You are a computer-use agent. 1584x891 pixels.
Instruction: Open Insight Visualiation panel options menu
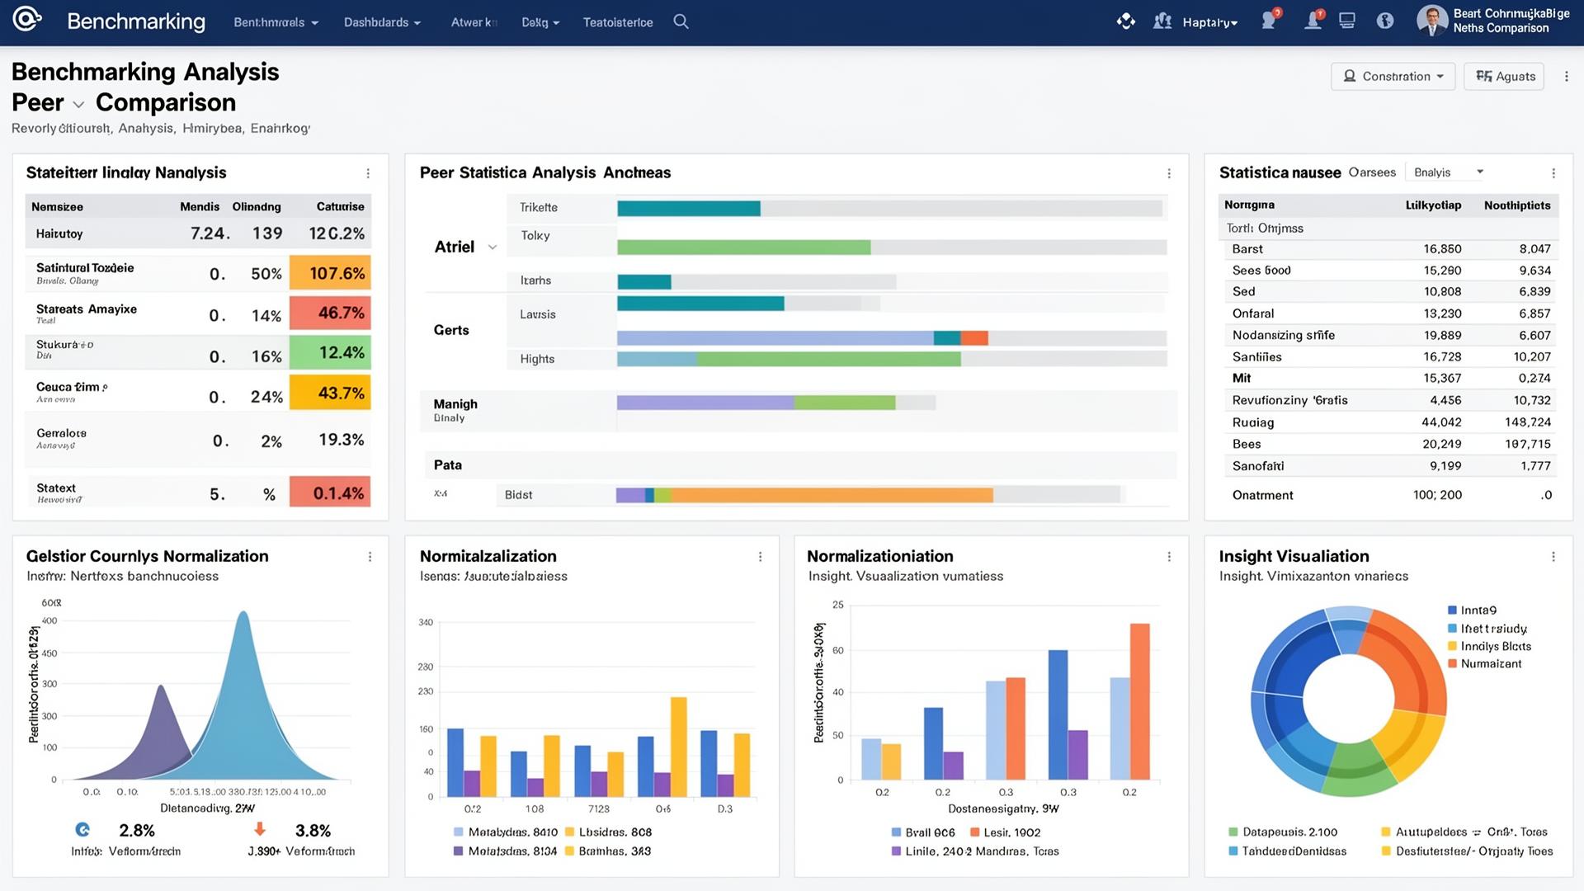coord(1553,557)
